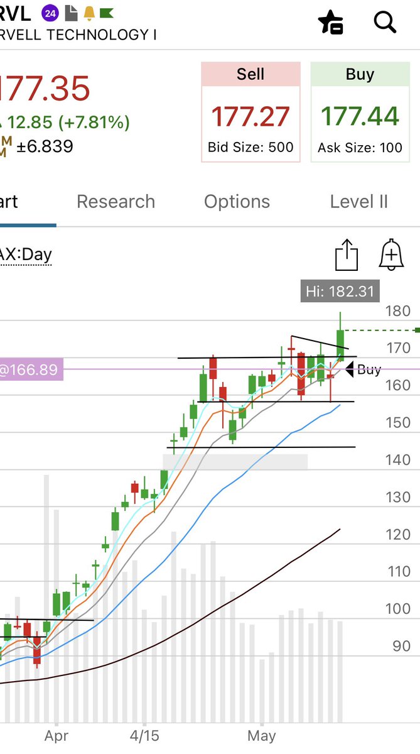Tap the purple 24-hour trading badge
The height and width of the screenshot is (754, 420).
50,12
